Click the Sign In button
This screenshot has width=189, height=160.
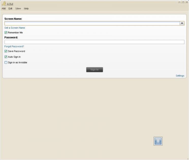pyautogui.click(x=94, y=70)
